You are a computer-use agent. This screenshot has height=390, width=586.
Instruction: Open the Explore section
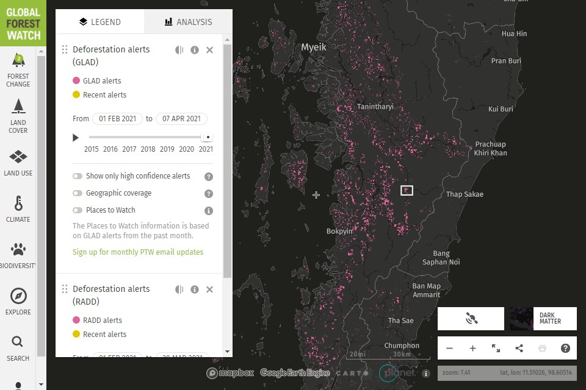[x=18, y=302]
